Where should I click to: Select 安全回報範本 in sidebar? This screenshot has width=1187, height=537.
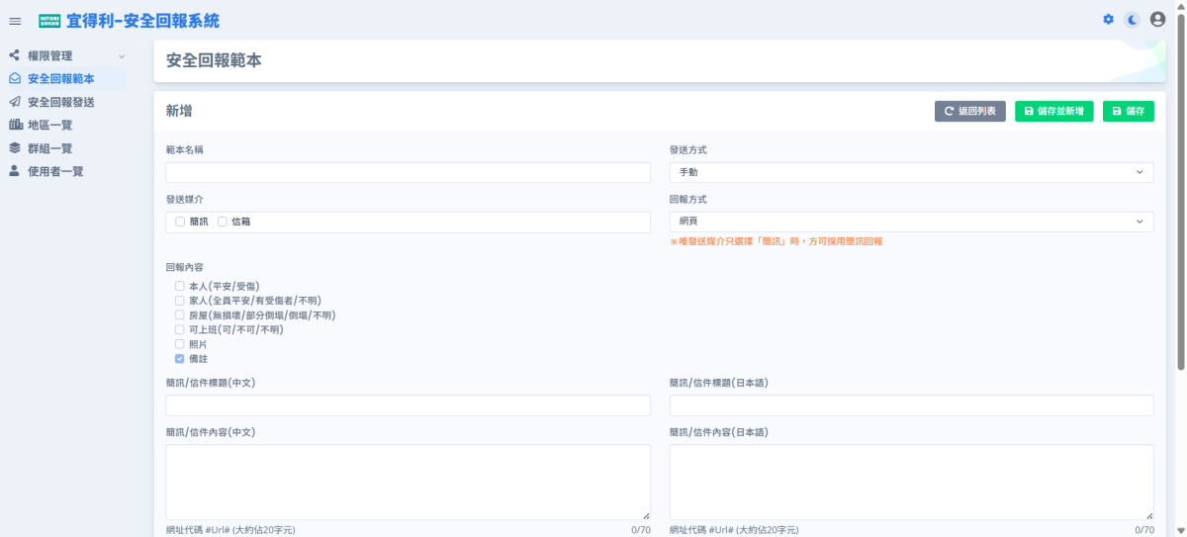(x=61, y=79)
